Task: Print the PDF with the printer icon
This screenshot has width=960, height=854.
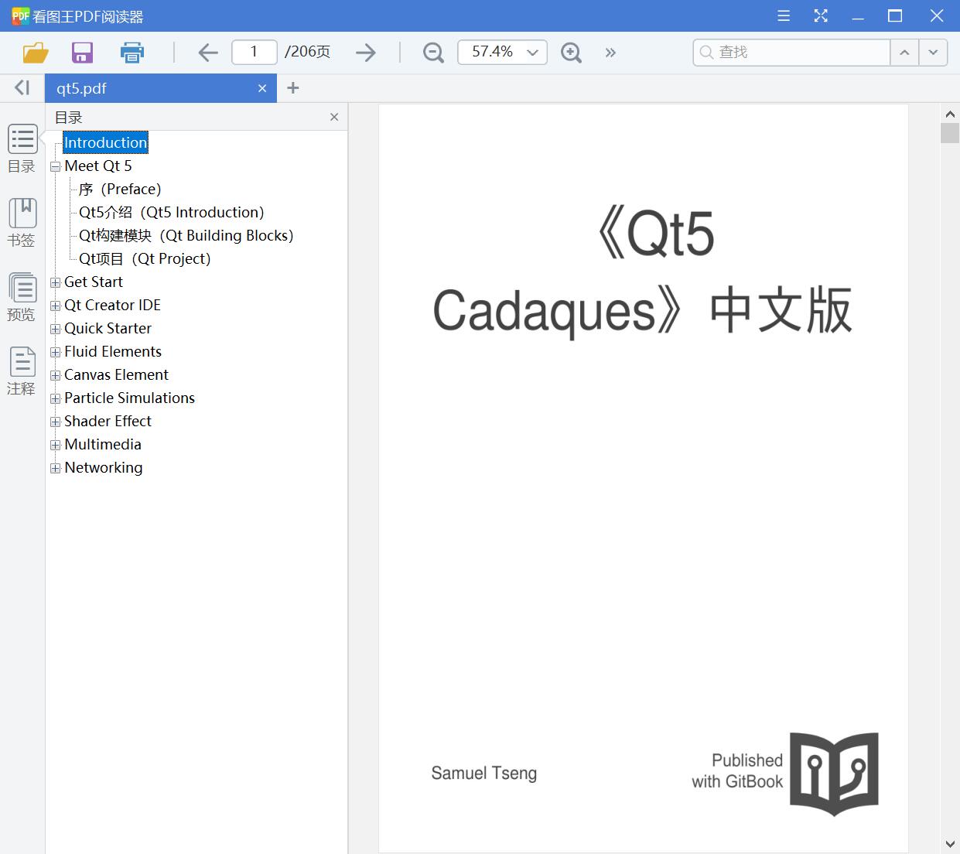Action: pos(132,52)
